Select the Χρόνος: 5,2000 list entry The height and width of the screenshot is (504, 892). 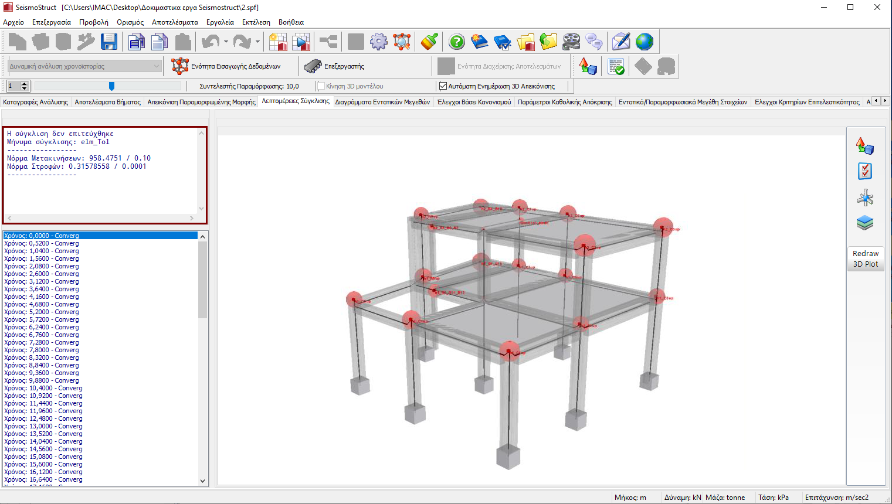coord(41,312)
